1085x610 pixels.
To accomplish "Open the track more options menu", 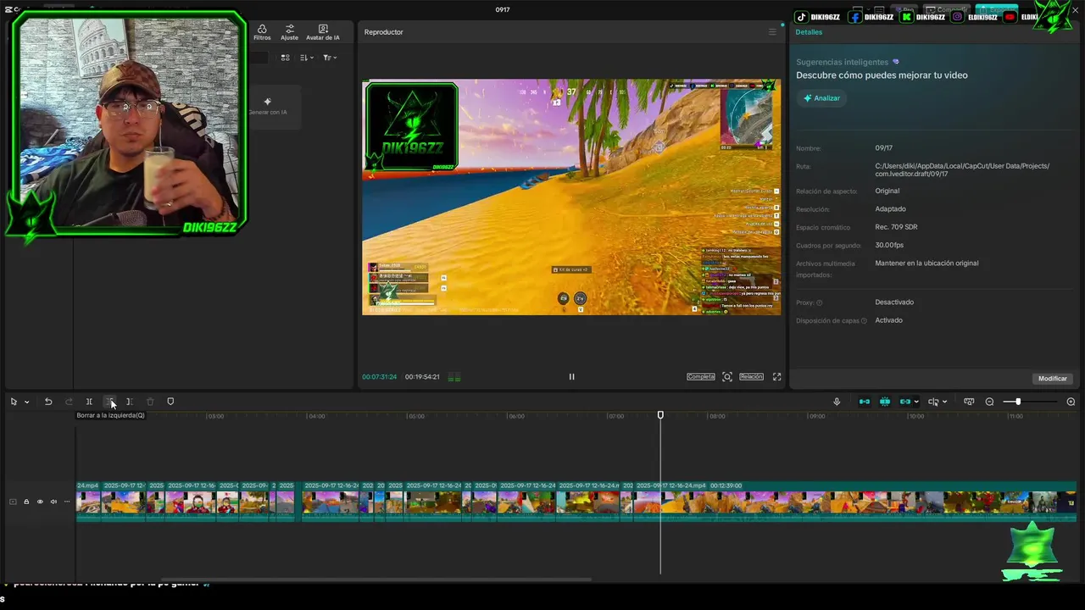I will coord(67,502).
